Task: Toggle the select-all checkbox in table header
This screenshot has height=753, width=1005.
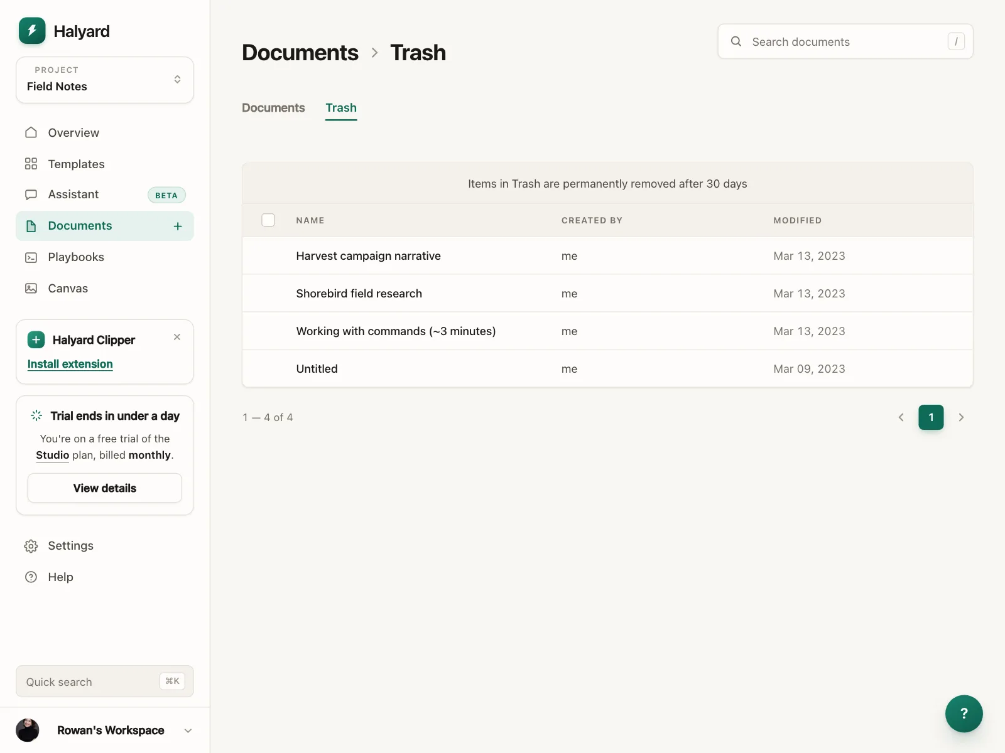Action: coord(268,220)
